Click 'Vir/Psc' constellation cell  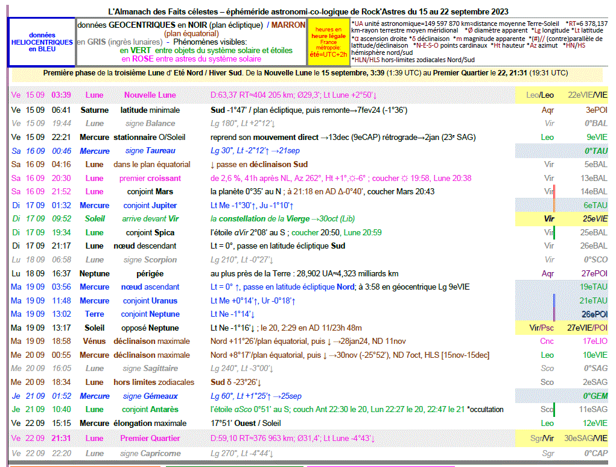(x=541, y=328)
